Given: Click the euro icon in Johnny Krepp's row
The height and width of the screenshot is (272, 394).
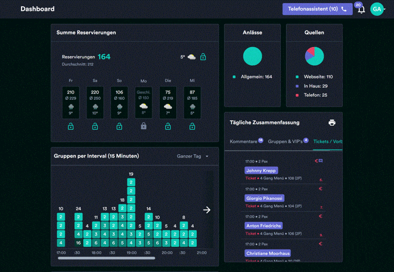Looking at the screenshot, I should point(316,161).
